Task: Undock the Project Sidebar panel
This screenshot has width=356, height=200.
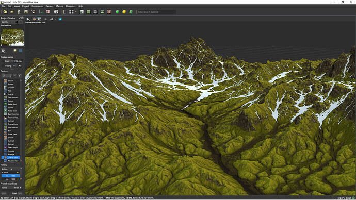Action: point(20,18)
